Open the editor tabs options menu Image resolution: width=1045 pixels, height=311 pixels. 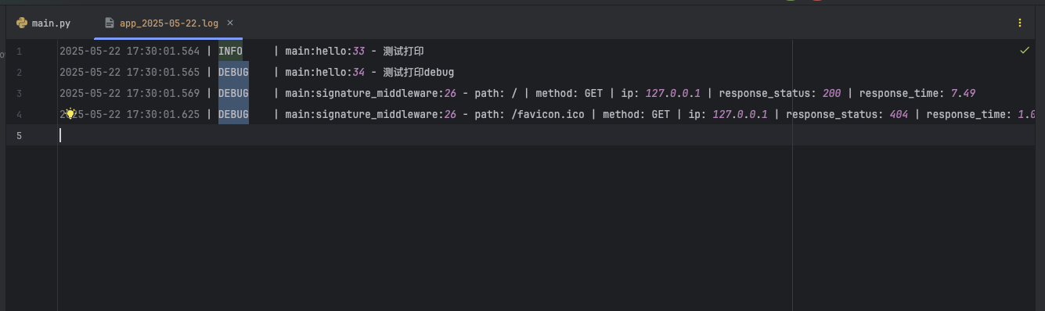coord(1019,23)
